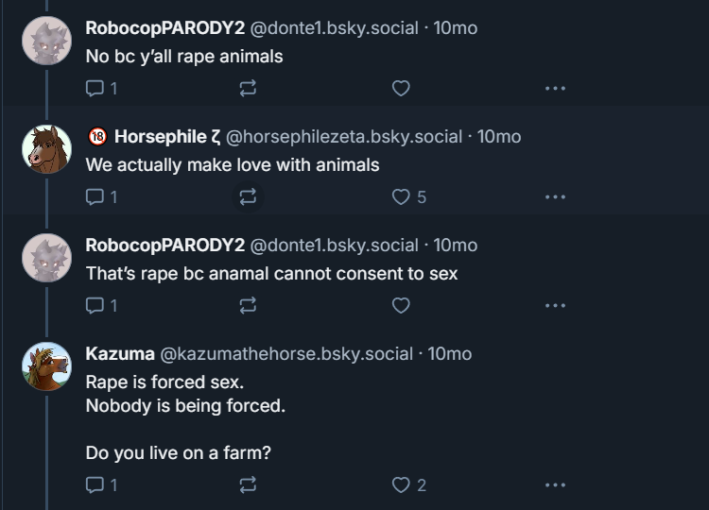Screen dimensions: 709x510
Task: Open more options on the first post
Action: (x=555, y=88)
